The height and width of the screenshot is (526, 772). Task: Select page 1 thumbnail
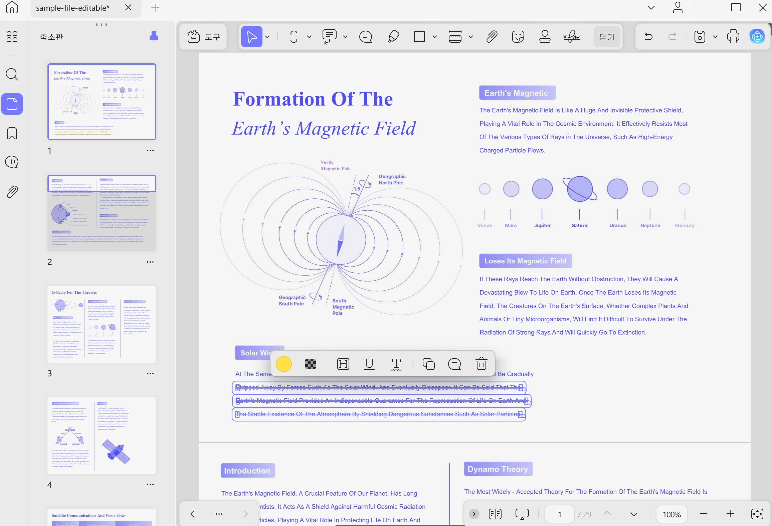click(102, 101)
